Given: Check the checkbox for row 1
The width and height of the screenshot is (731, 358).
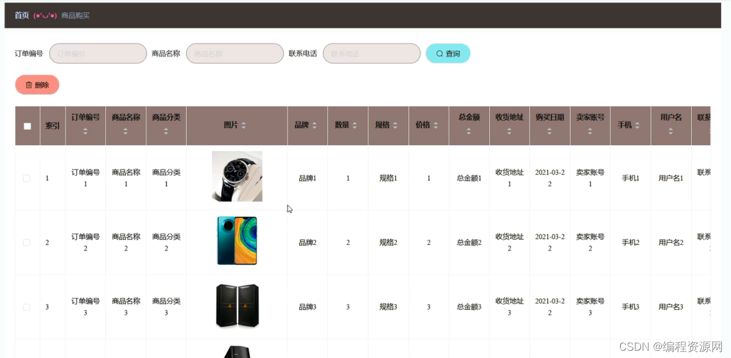Looking at the screenshot, I should pyautogui.click(x=27, y=178).
